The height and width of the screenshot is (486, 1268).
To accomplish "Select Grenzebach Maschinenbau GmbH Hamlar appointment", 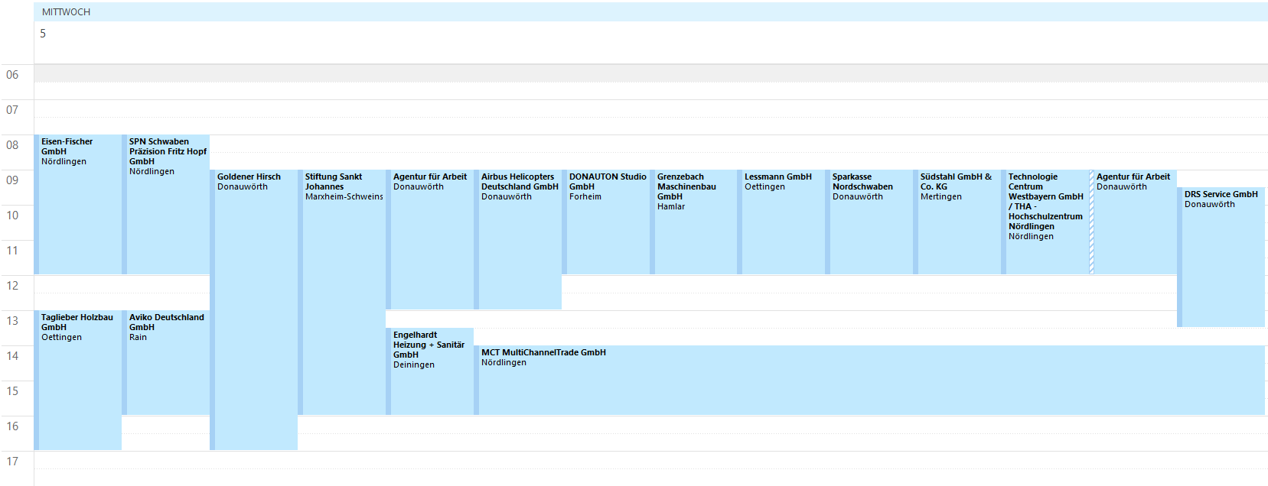I will pyautogui.click(x=694, y=222).
